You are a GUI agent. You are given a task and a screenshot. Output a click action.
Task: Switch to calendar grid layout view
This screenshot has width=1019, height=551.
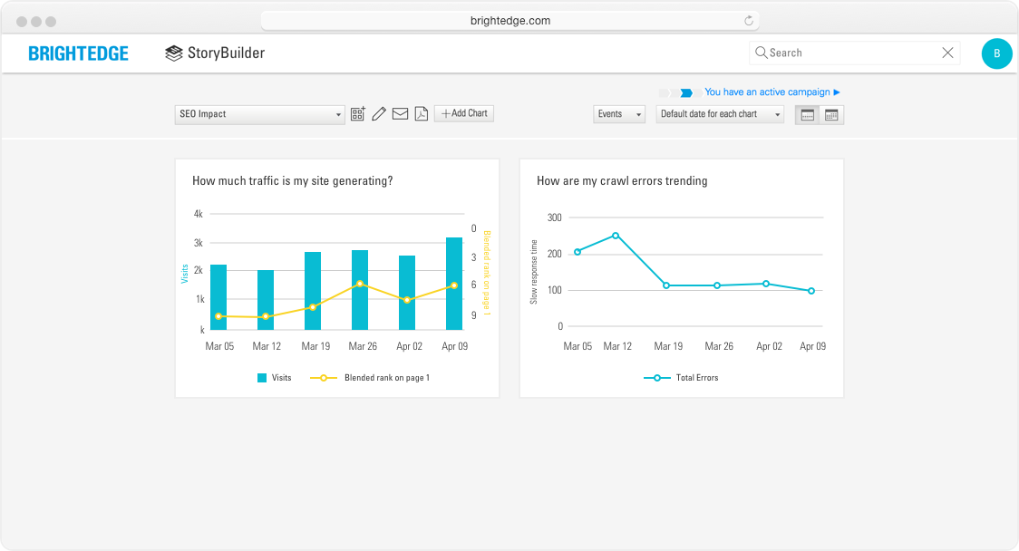coord(831,115)
